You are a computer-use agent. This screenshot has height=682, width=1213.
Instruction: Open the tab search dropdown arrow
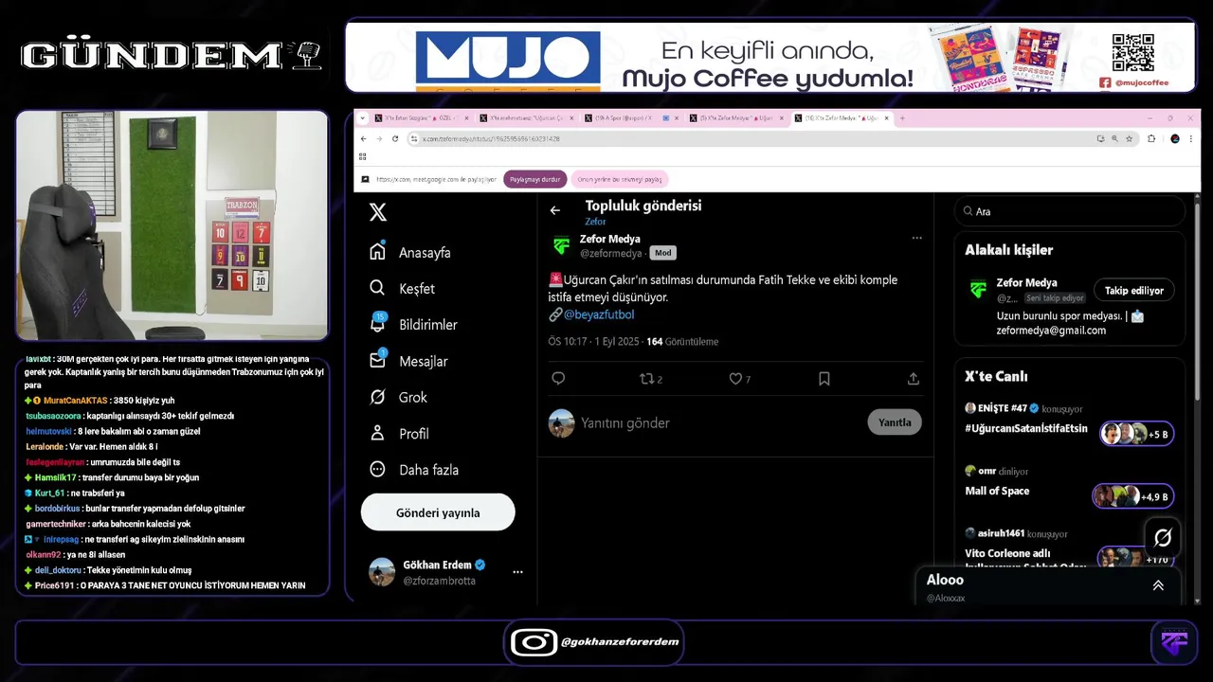[363, 118]
